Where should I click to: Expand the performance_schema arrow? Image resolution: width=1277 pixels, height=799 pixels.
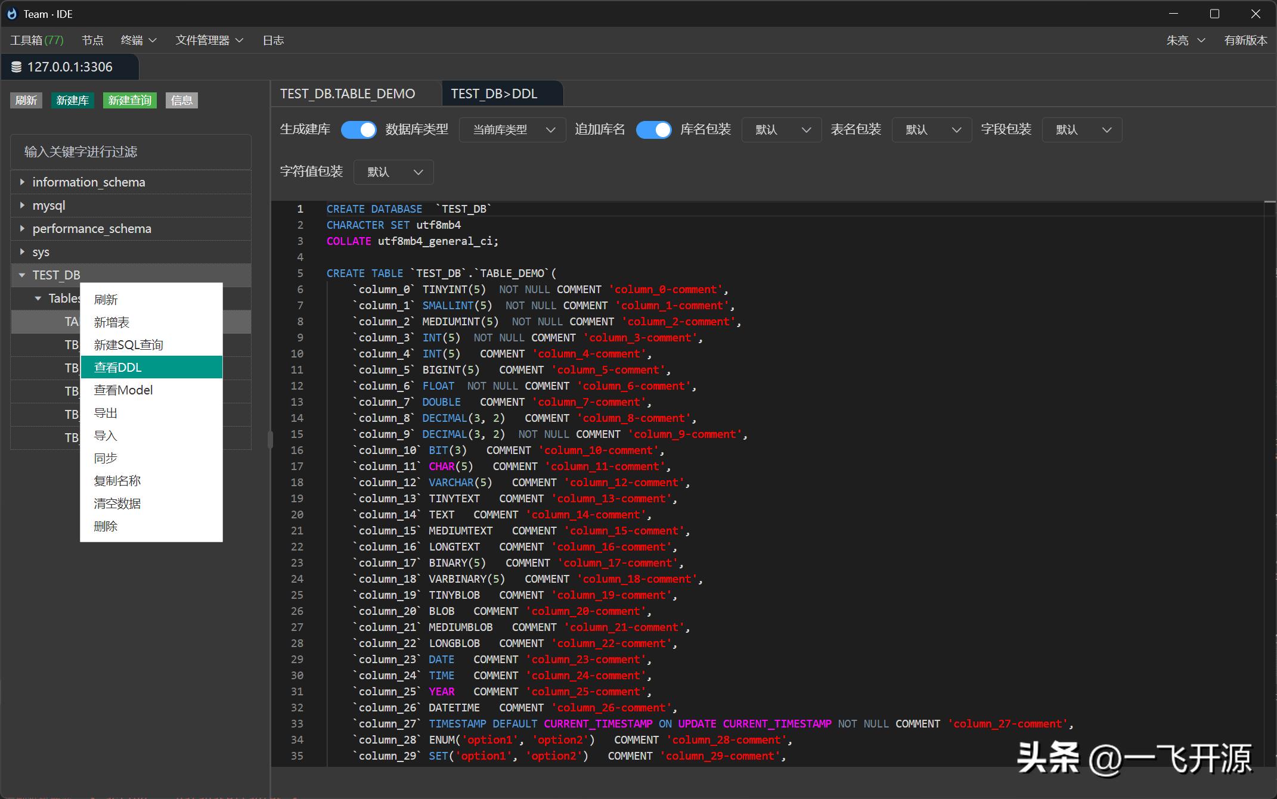tap(22, 228)
